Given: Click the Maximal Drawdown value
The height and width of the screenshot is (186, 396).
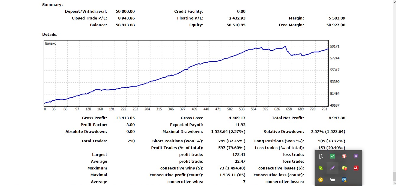Looking at the screenshot, I should coord(228,132).
